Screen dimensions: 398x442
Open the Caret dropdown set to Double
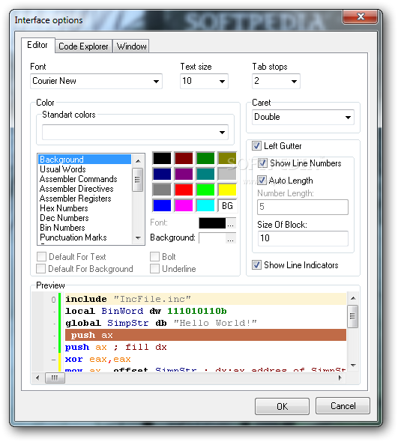tap(303, 117)
